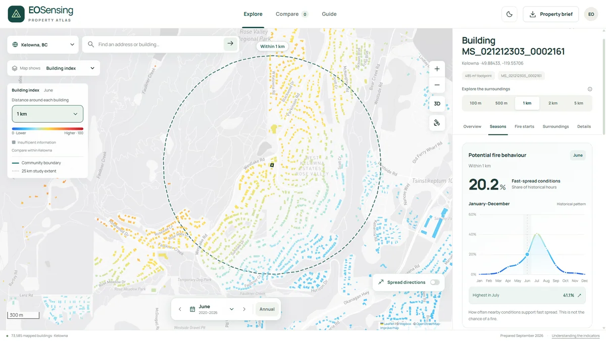
Task: Click the calendar icon in month picker
Action: pos(192,309)
